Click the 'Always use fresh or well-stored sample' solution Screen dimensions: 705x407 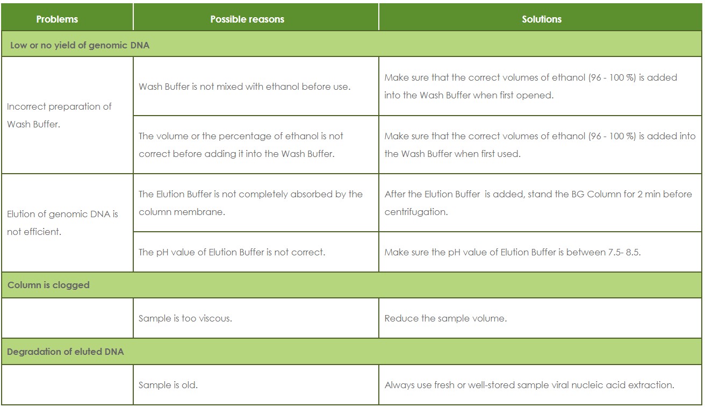coord(529,385)
